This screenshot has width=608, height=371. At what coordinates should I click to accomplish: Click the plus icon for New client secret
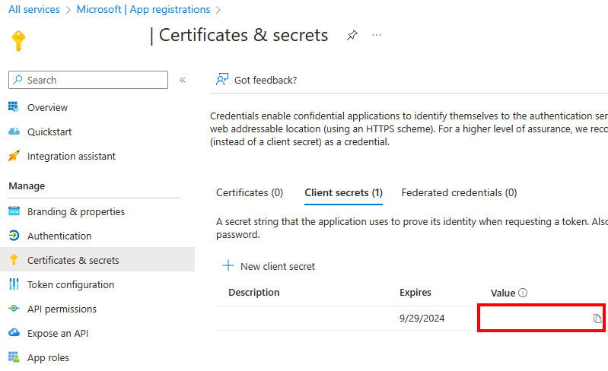point(228,266)
